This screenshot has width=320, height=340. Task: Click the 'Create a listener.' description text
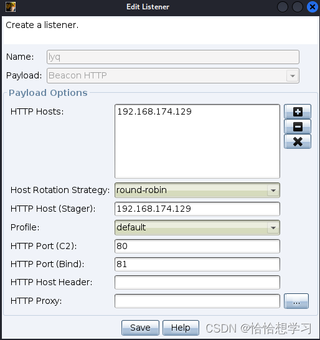click(x=42, y=25)
